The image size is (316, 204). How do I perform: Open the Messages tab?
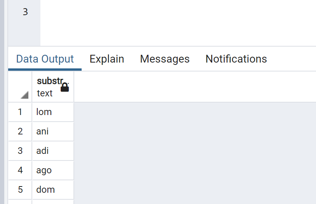[x=165, y=59]
